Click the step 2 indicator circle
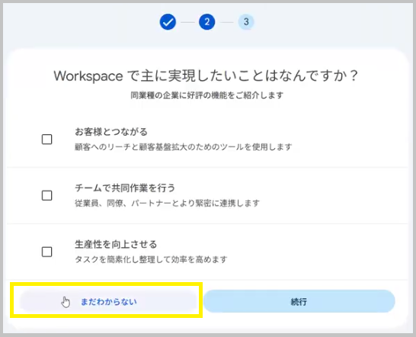 pyautogui.click(x=207, y=22)
